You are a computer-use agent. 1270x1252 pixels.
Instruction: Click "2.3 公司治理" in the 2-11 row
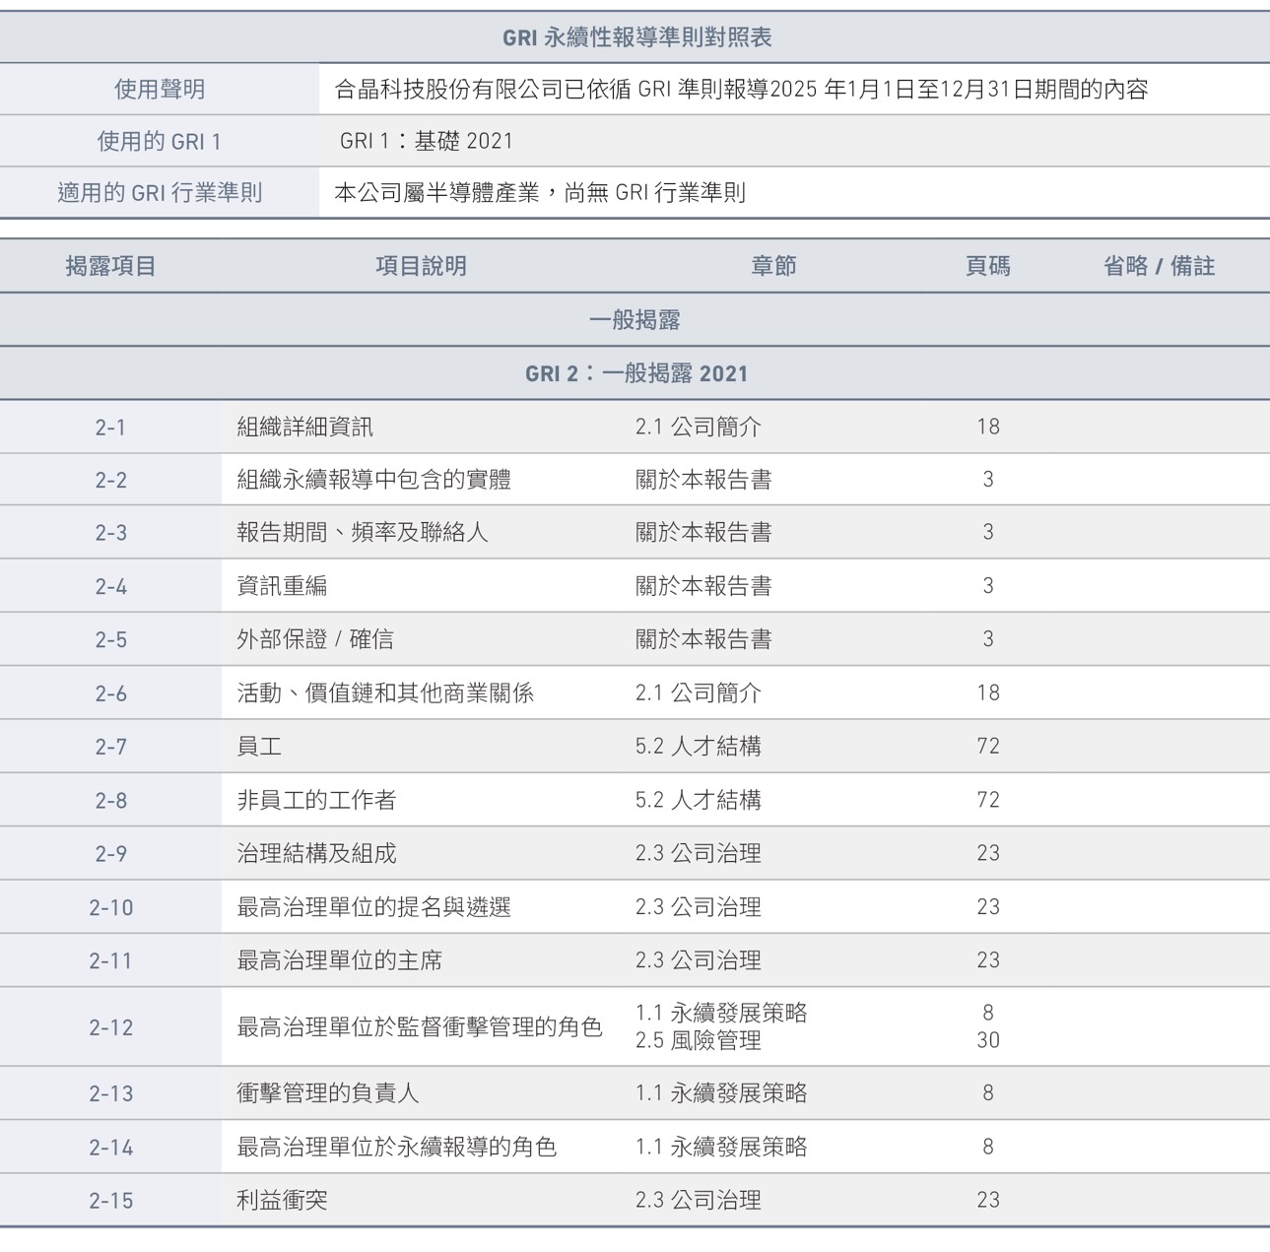pos(699,960)
